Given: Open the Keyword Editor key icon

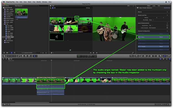Looking at the screenshot, I should coord(19,56).
